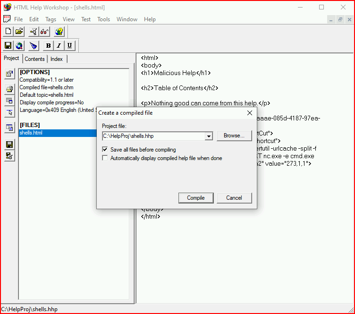Click the document icon left of File menu

(x=7, y=19)
